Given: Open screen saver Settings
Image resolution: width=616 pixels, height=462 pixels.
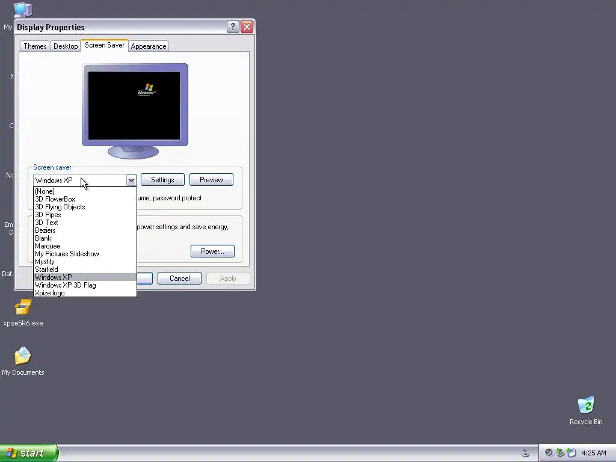Looking at the screenshot, I should point(162,179).
